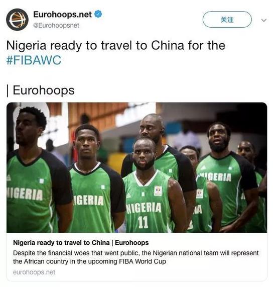The image size is (276, 287).
Task: Open the @Eurohoopsnet handle link
Action: (x=56, y=25)
